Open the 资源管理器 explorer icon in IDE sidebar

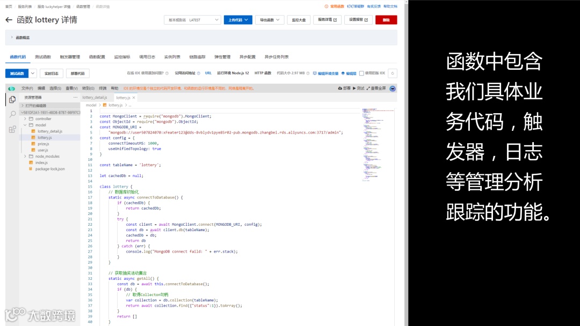point(13,99)
